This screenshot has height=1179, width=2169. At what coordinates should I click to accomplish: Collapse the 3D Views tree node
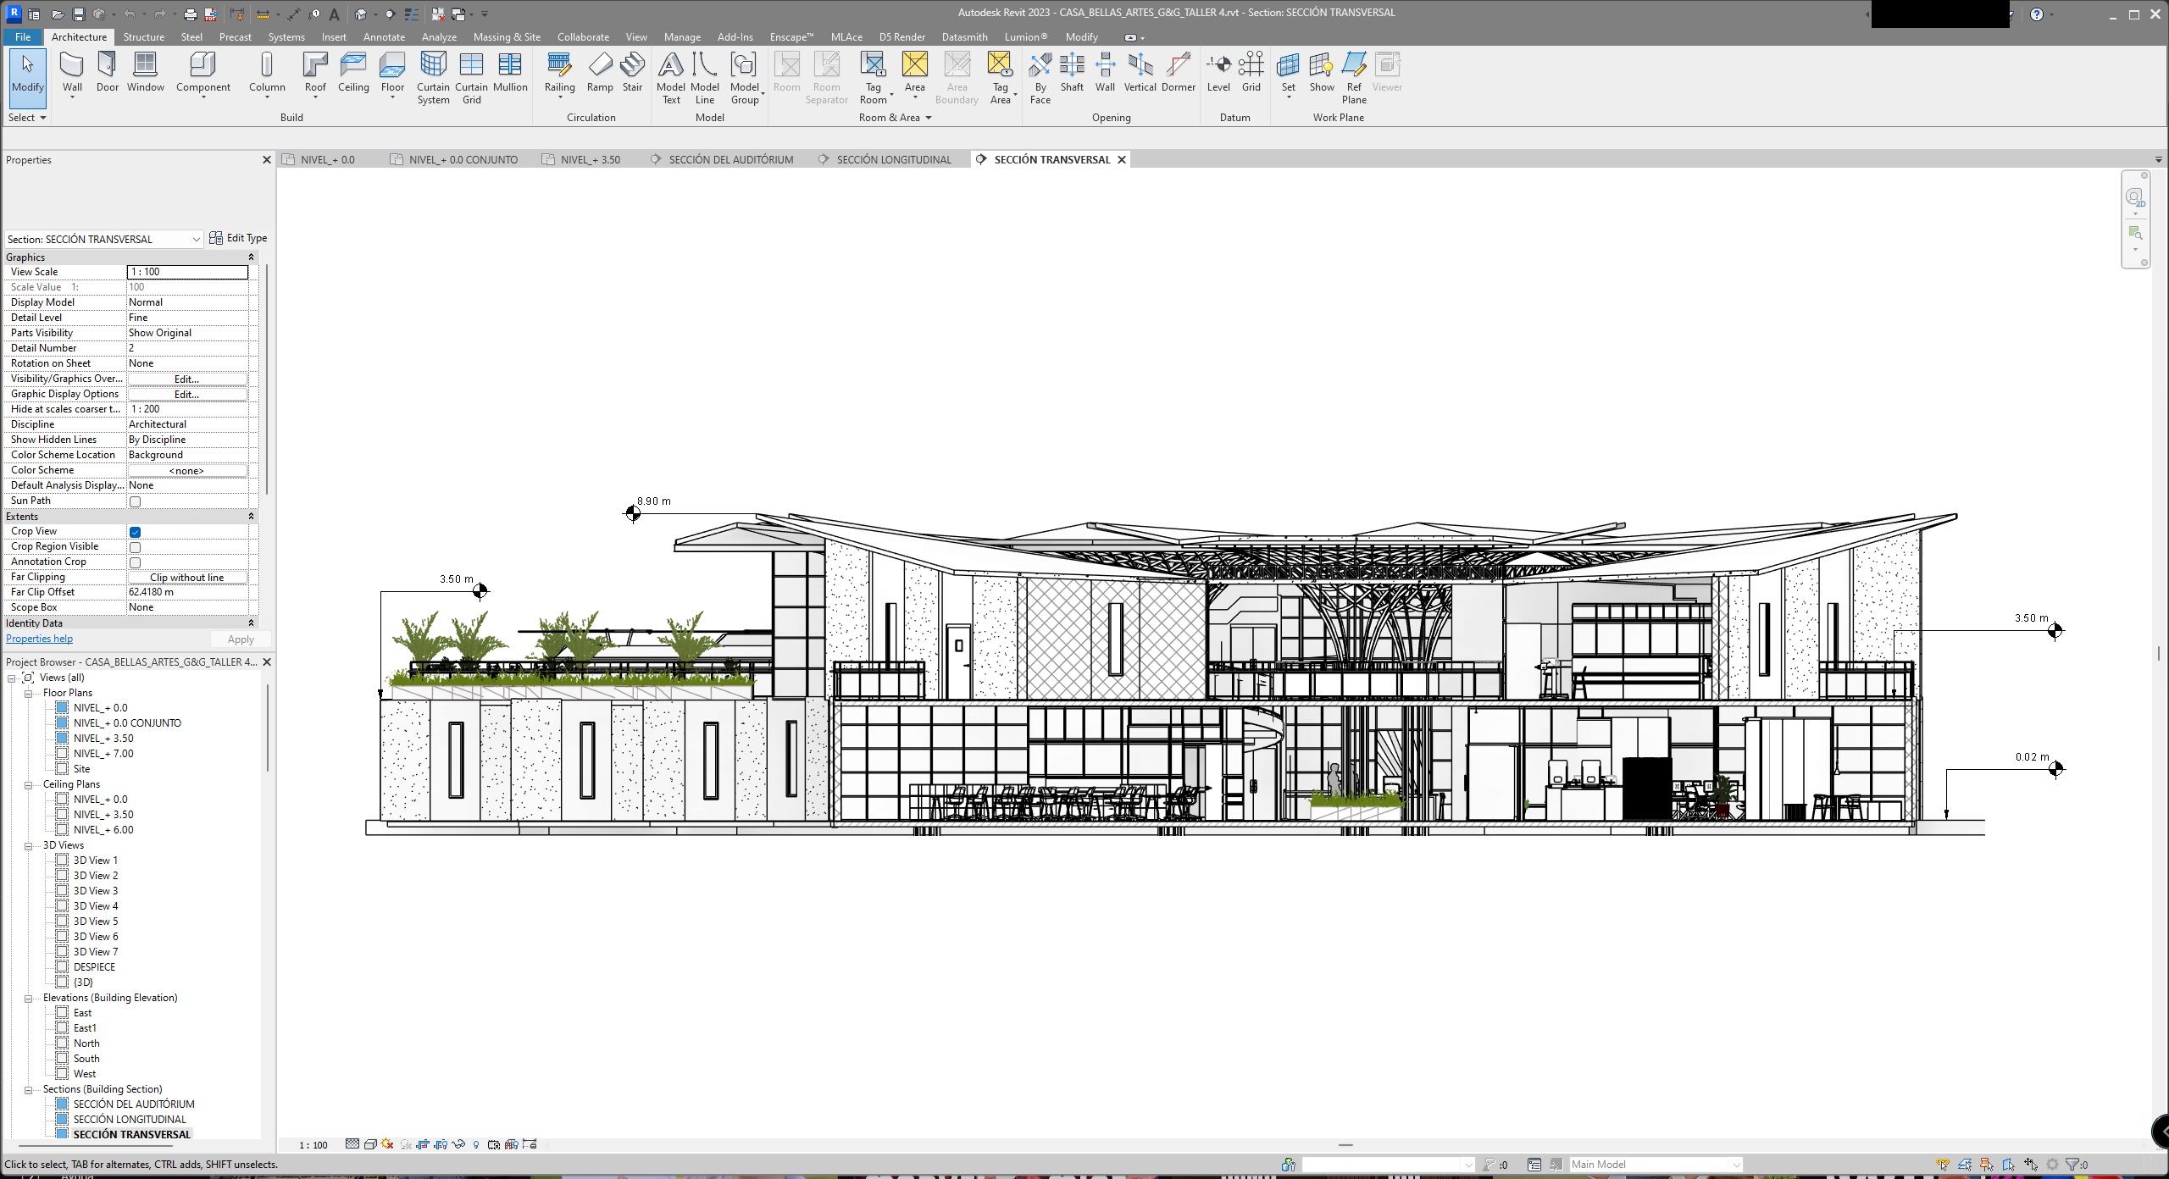click(x=28, y=845)
